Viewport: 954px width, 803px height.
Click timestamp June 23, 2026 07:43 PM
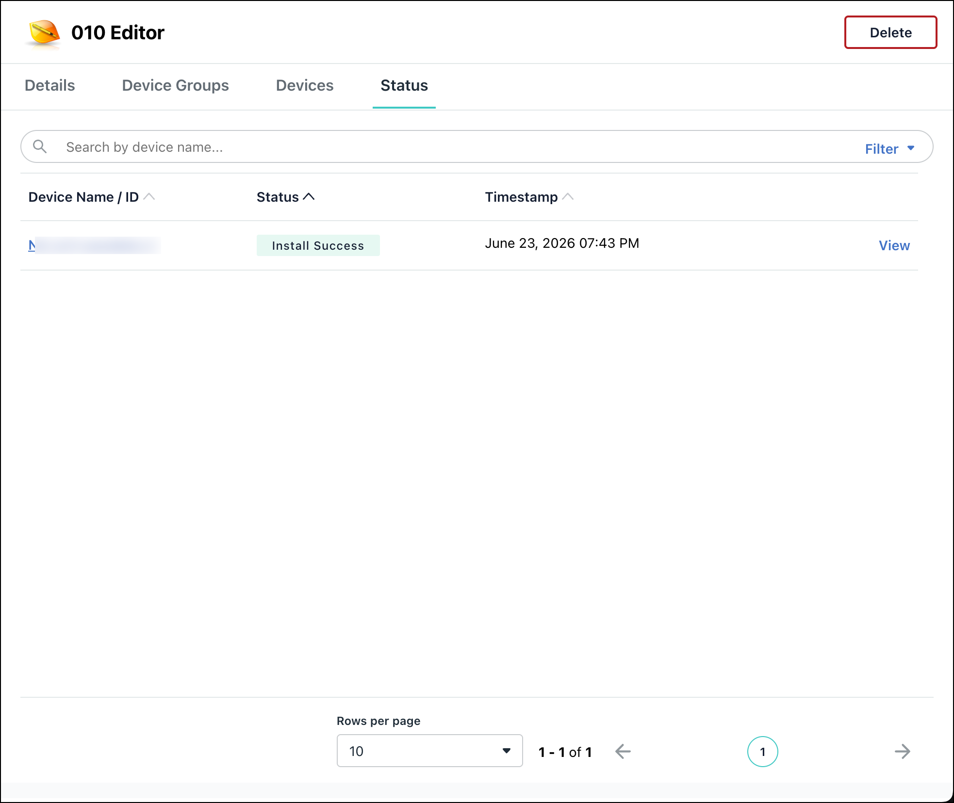pyautogui.click(x=562, y=243)
